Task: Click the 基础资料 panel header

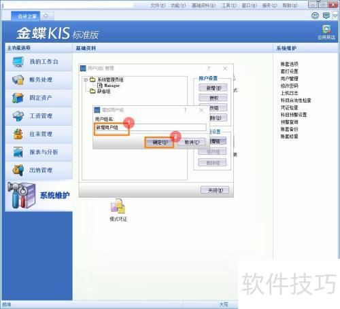Action: (x=86, y=48)
